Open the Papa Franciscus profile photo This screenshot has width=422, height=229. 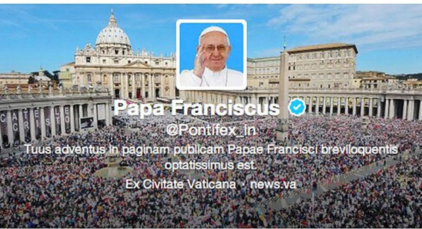coord(211,55)
